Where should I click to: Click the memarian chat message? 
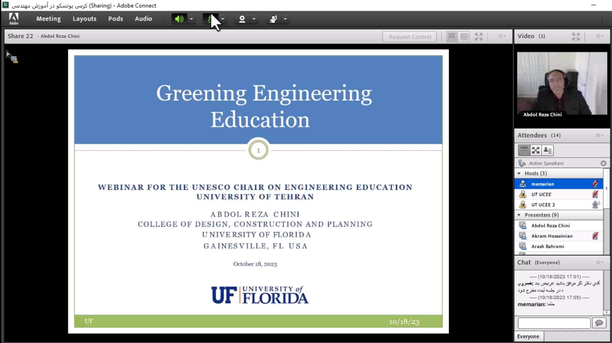click(536, 304)
